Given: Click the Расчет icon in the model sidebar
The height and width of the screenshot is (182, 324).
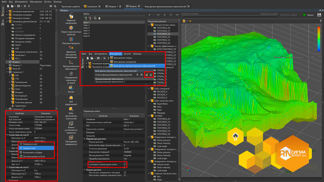Looking at the screenshot, I should click(x=71, y=87).
